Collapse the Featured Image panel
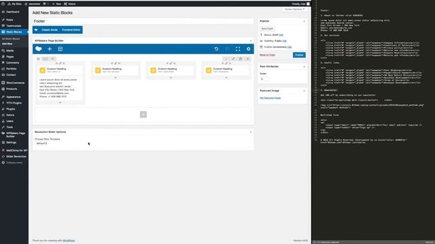Image resolution: width=435 pixels, height=244 pixels. (304, 91)
